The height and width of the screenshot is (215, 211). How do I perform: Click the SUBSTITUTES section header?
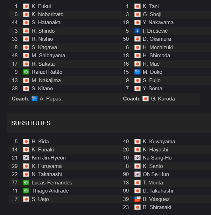coord(31,123)
